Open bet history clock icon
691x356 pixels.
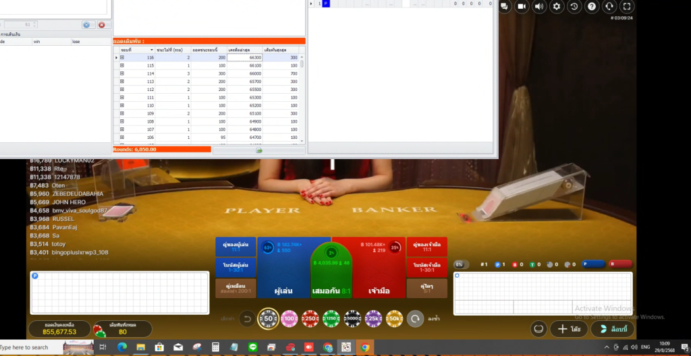574,6
